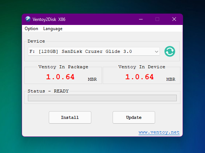Screen dimensions: 205x153
Task: Minimize the Ventoy2Disk window
Action: pos(141,19)
